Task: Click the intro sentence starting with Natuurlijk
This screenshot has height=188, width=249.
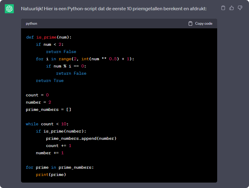Action: tap(114, 9)
